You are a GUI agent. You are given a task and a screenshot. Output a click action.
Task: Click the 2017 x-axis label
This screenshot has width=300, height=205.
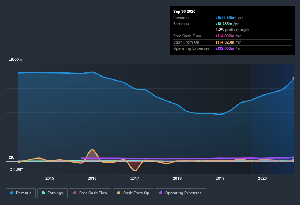pyautogui.click(x=135, y=178)
